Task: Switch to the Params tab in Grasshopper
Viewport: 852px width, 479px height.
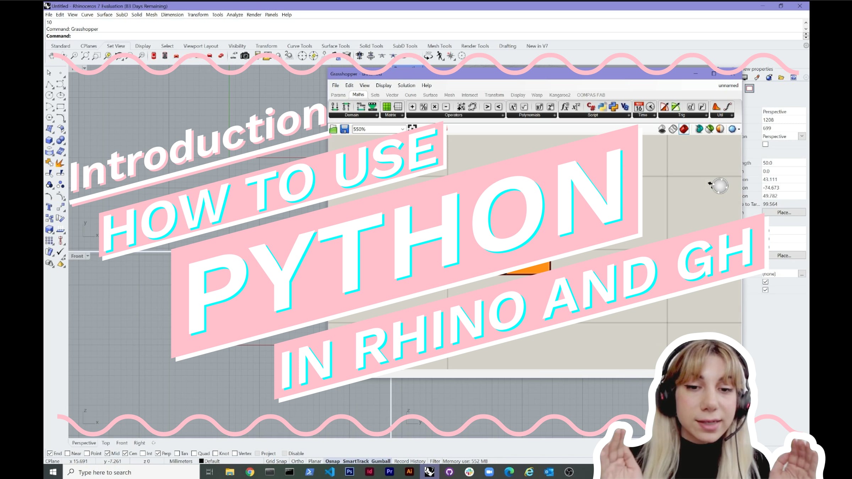Action: pyautogui.click(x=338, y=95)
